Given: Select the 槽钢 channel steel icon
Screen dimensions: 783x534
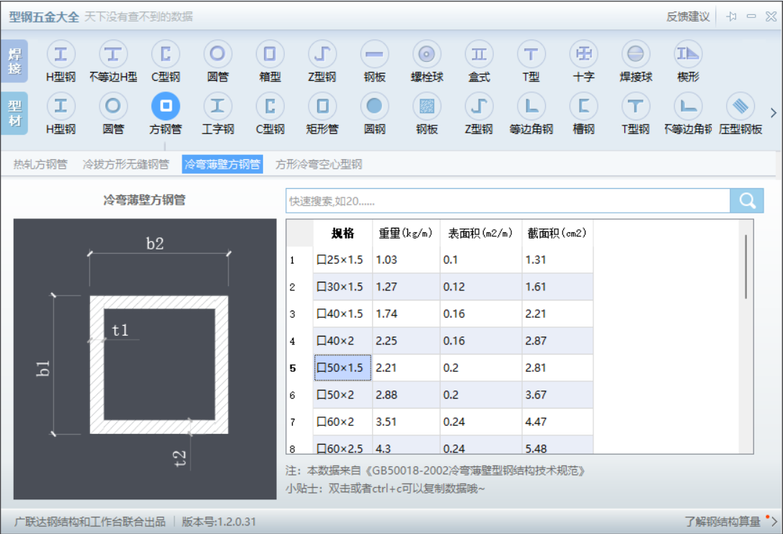Looking at the screenshot, I should tap(583, 106).
